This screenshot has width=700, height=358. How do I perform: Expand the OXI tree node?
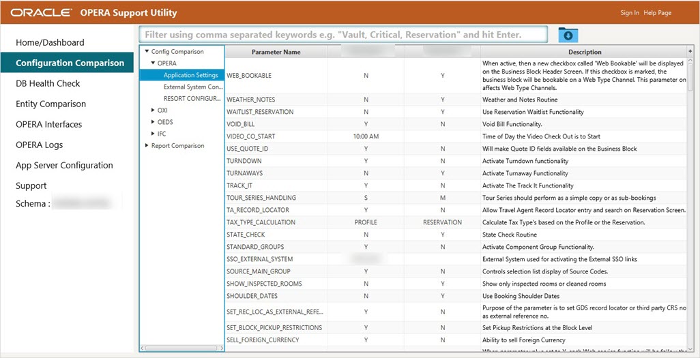(153, 110)
